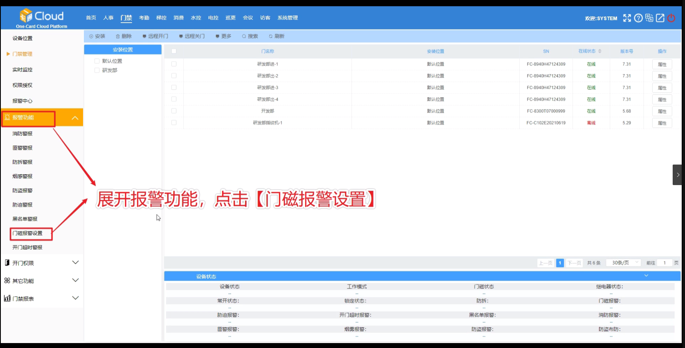This screenshot has width=685, height=348.
Task: Sort by 在线状态 column sort arrows
Action: click(600, 51)
